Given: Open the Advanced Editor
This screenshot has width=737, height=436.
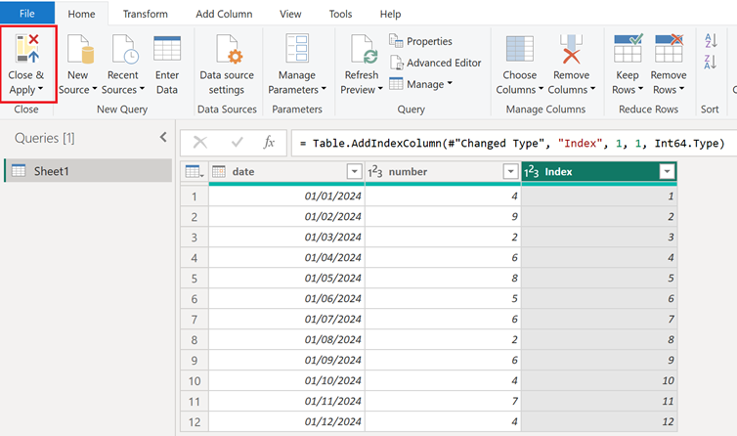Looking at the screenshot, I should [435, 63].
